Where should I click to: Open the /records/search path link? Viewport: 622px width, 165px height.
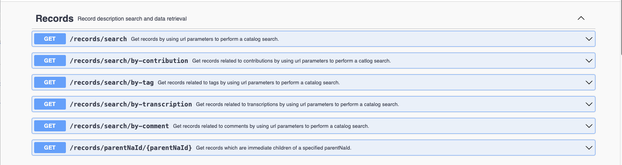[98, 39]
